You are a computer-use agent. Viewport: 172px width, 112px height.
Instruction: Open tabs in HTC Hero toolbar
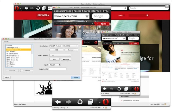tap(126, 89)
